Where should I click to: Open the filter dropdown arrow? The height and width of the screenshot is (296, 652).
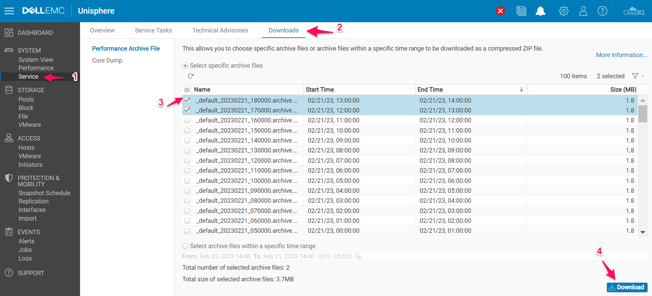(x=642, y=76)
